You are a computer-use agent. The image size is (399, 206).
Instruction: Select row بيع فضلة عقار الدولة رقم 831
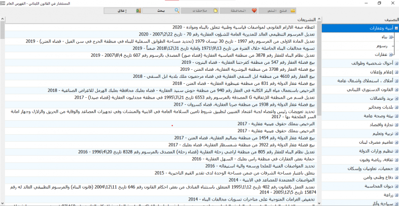tap(161, 83)
